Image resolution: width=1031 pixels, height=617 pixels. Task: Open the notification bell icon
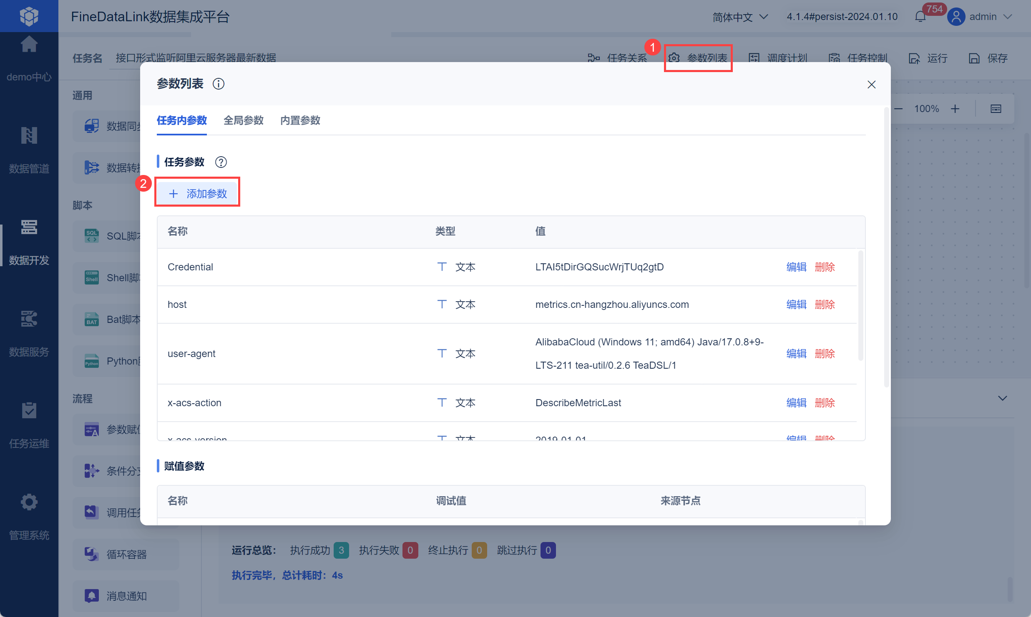pos(920,17)
